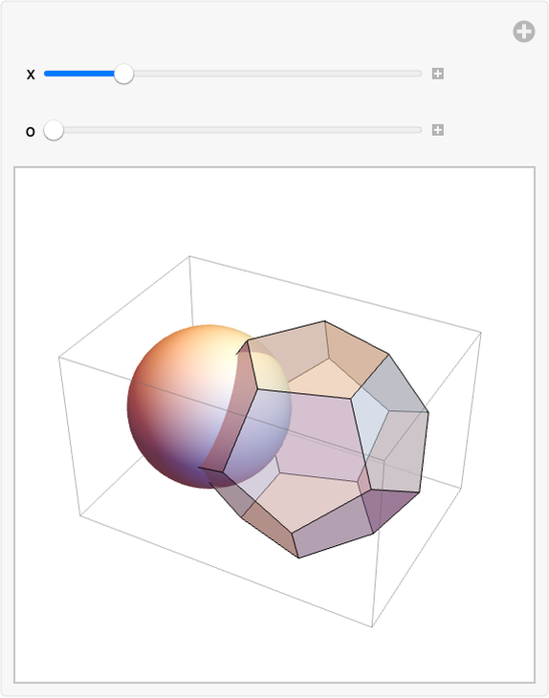The height and width of the screenshot is (698, 549).
Task: Click the topmost vertex of the dodecahedron
Action: 324,320
